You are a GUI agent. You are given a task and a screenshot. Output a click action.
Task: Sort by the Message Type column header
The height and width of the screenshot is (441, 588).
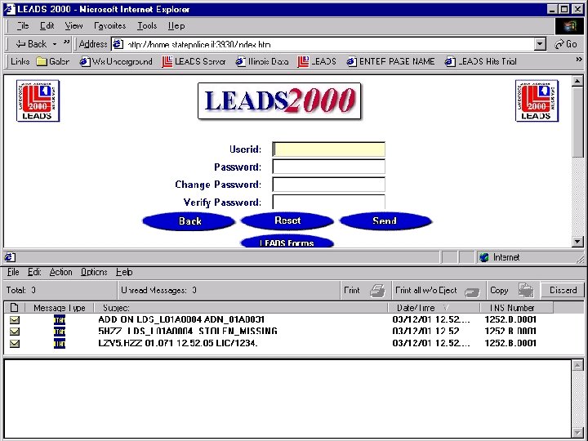pyautogui.click(x=60, y=308)
